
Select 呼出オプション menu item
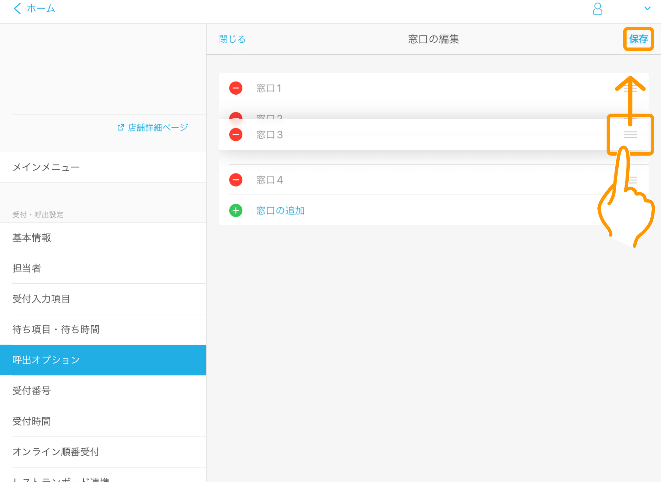pyautogui.click(x=103, y=360)
